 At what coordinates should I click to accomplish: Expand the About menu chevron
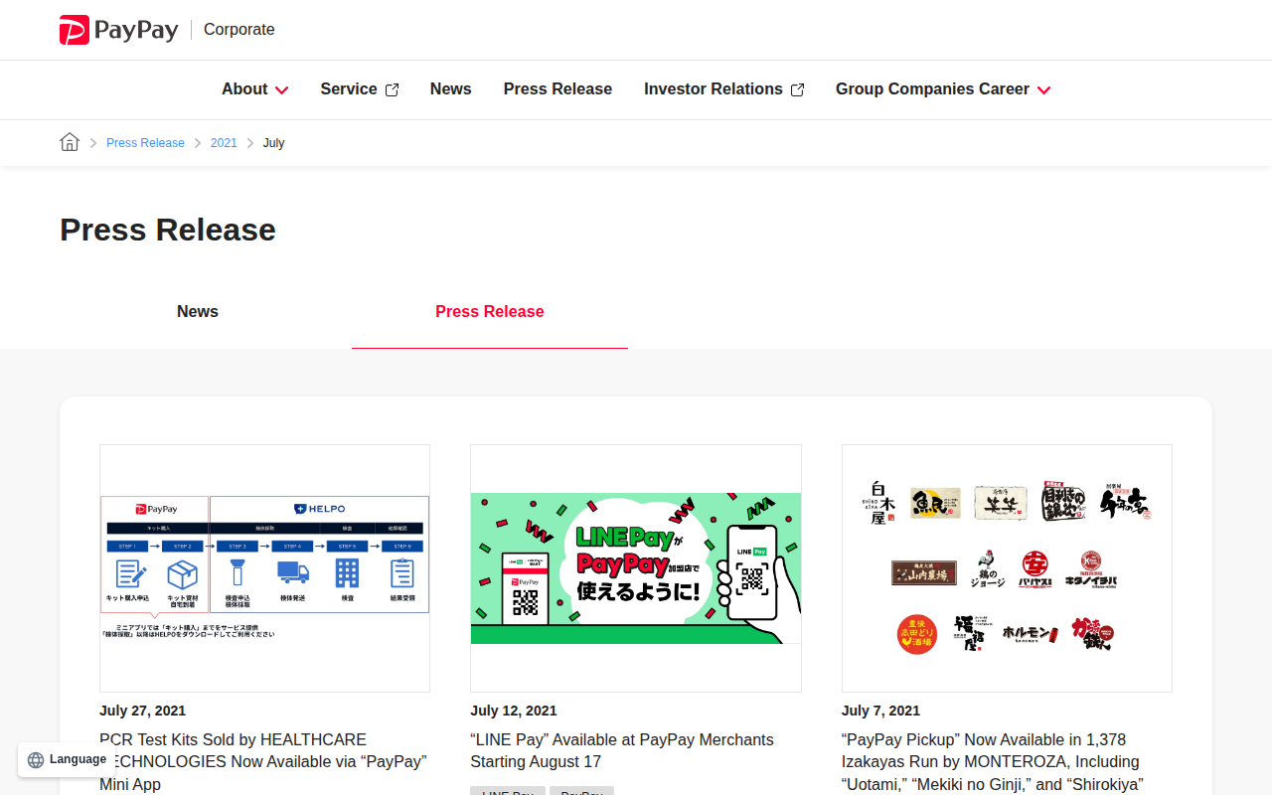(282, 89)
